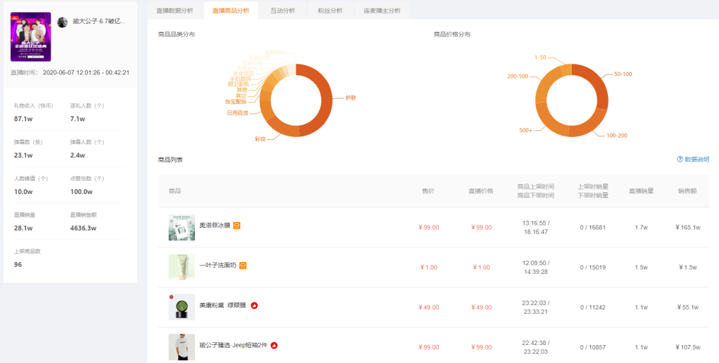Switch to the 直播数据分析 tab
Screen dimensions: 719x363
click(x=174, y=11)
